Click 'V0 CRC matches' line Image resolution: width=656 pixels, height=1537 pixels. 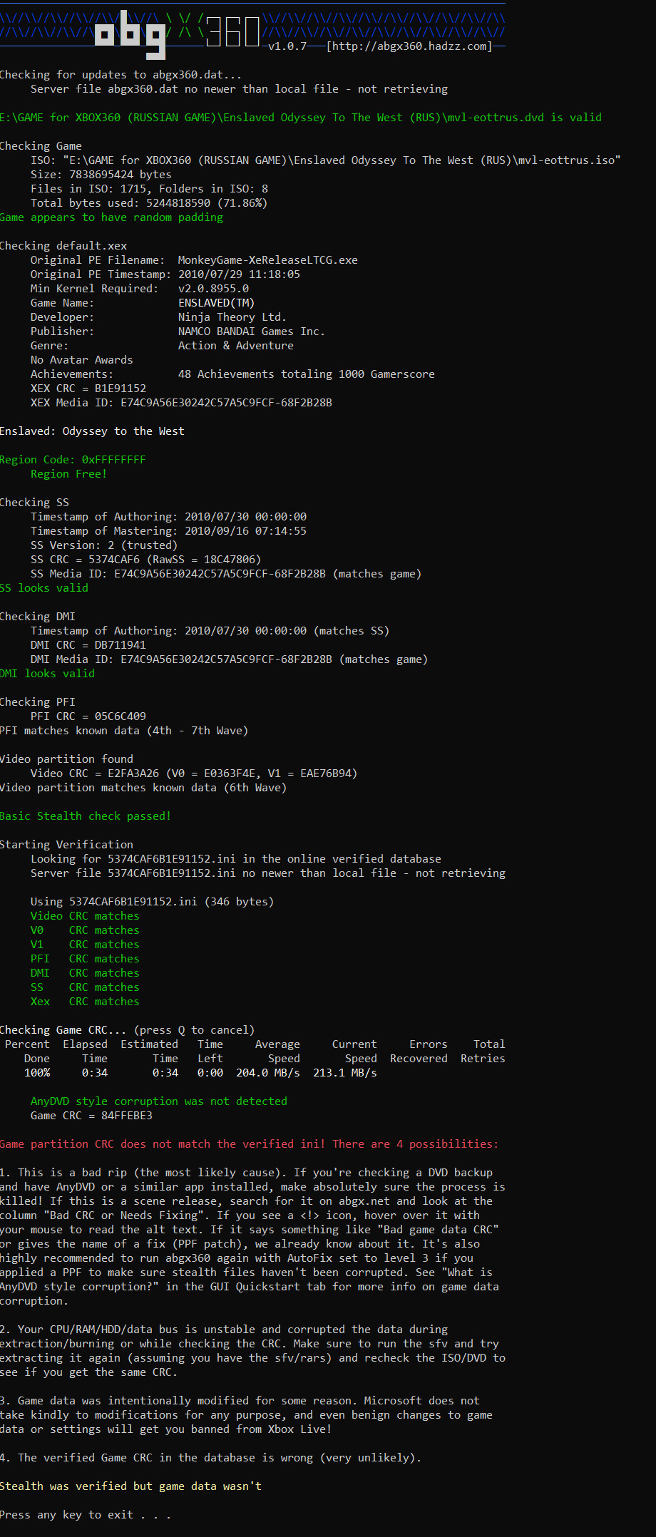pos(85,930)
